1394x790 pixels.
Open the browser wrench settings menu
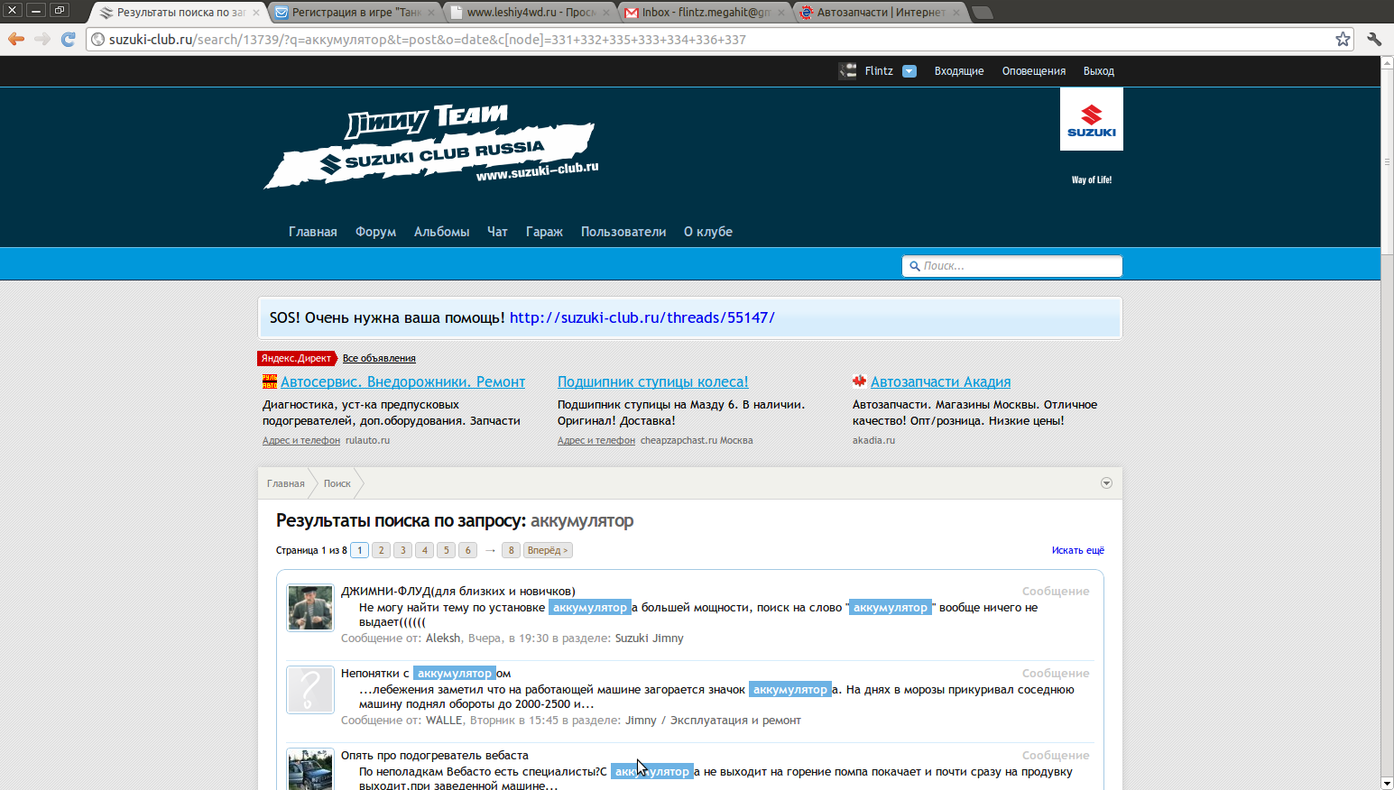(x=1374, y=39)
